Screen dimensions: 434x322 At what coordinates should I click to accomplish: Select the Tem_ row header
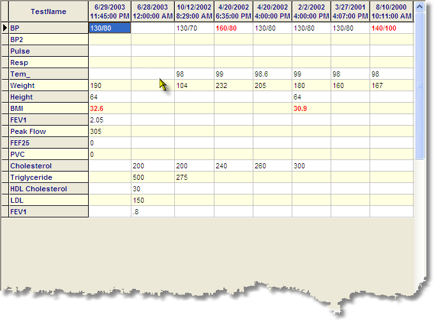[49, 74]
